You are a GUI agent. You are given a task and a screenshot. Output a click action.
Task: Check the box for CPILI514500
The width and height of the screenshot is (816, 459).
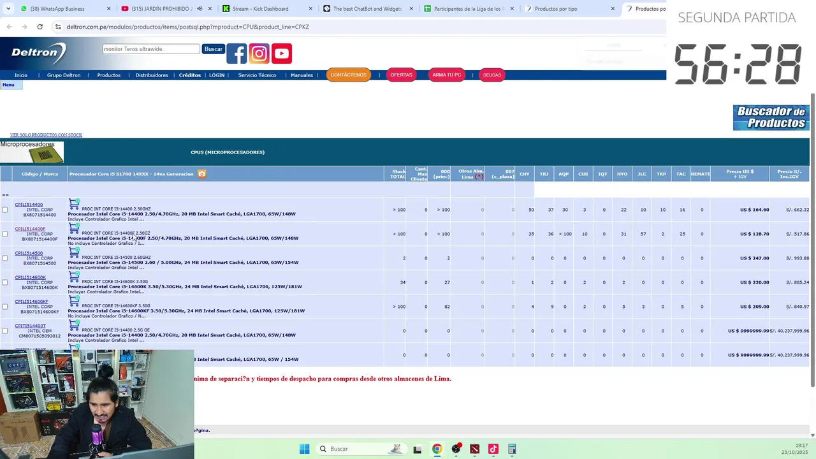coord(4,258)
